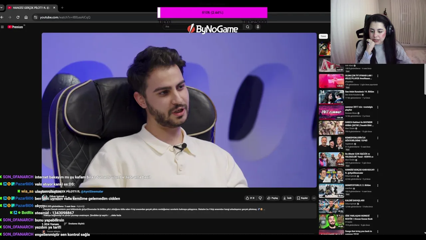Click the YouTube search magnifier button

coord(247,27)
